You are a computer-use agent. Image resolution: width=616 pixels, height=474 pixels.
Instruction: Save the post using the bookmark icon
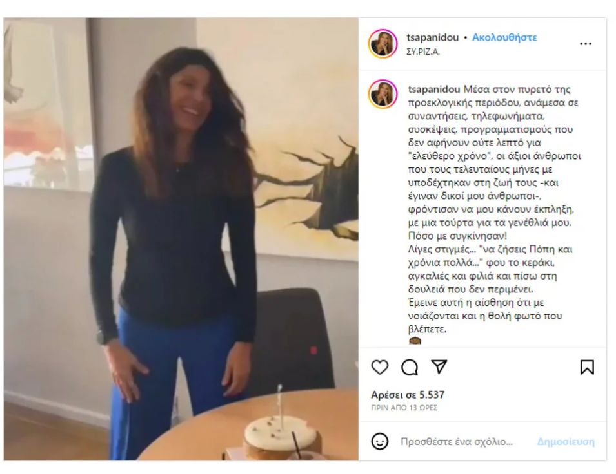[587, 367]
